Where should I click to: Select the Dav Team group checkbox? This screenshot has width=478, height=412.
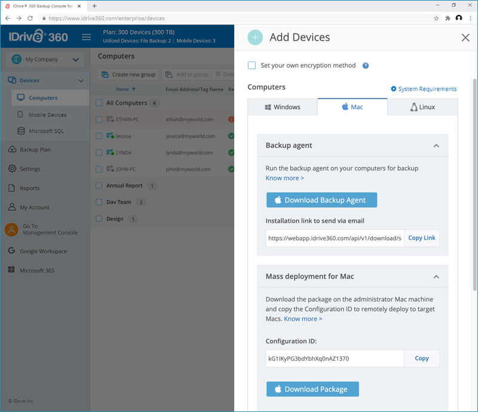coord(99,202)
